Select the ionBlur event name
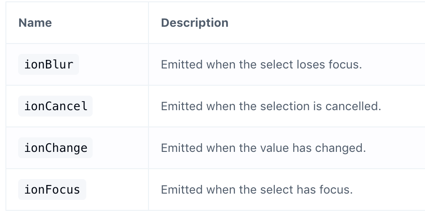Viewport: 425px width, 214px height. click(x=48, y=64)
